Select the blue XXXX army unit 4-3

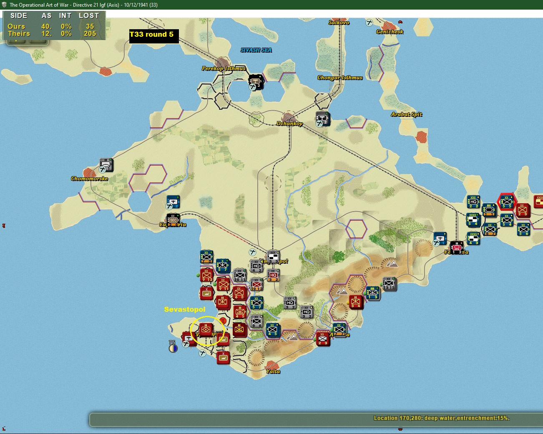pyautogui.click(x=473, y=239)
